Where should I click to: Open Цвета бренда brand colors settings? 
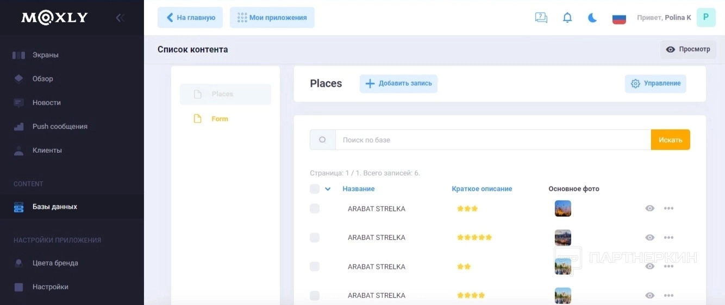click(55, 263)
